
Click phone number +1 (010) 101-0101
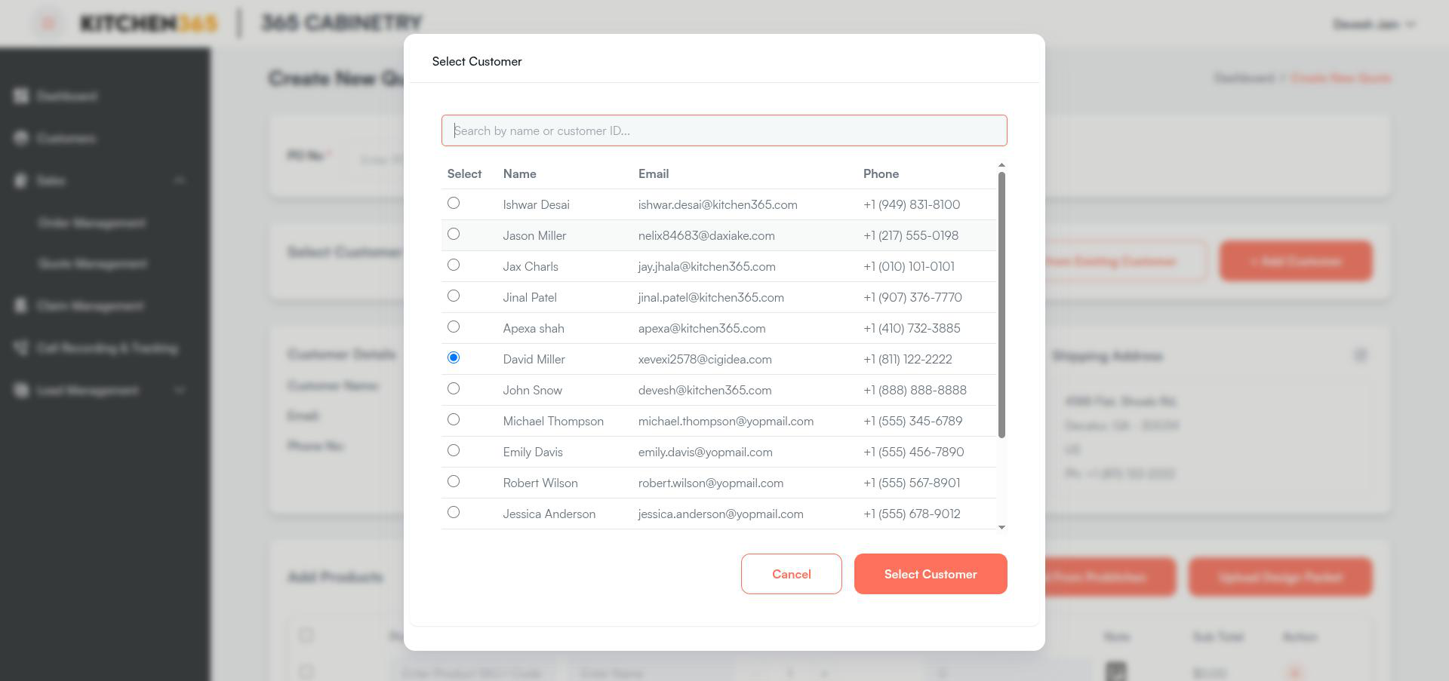909,266
